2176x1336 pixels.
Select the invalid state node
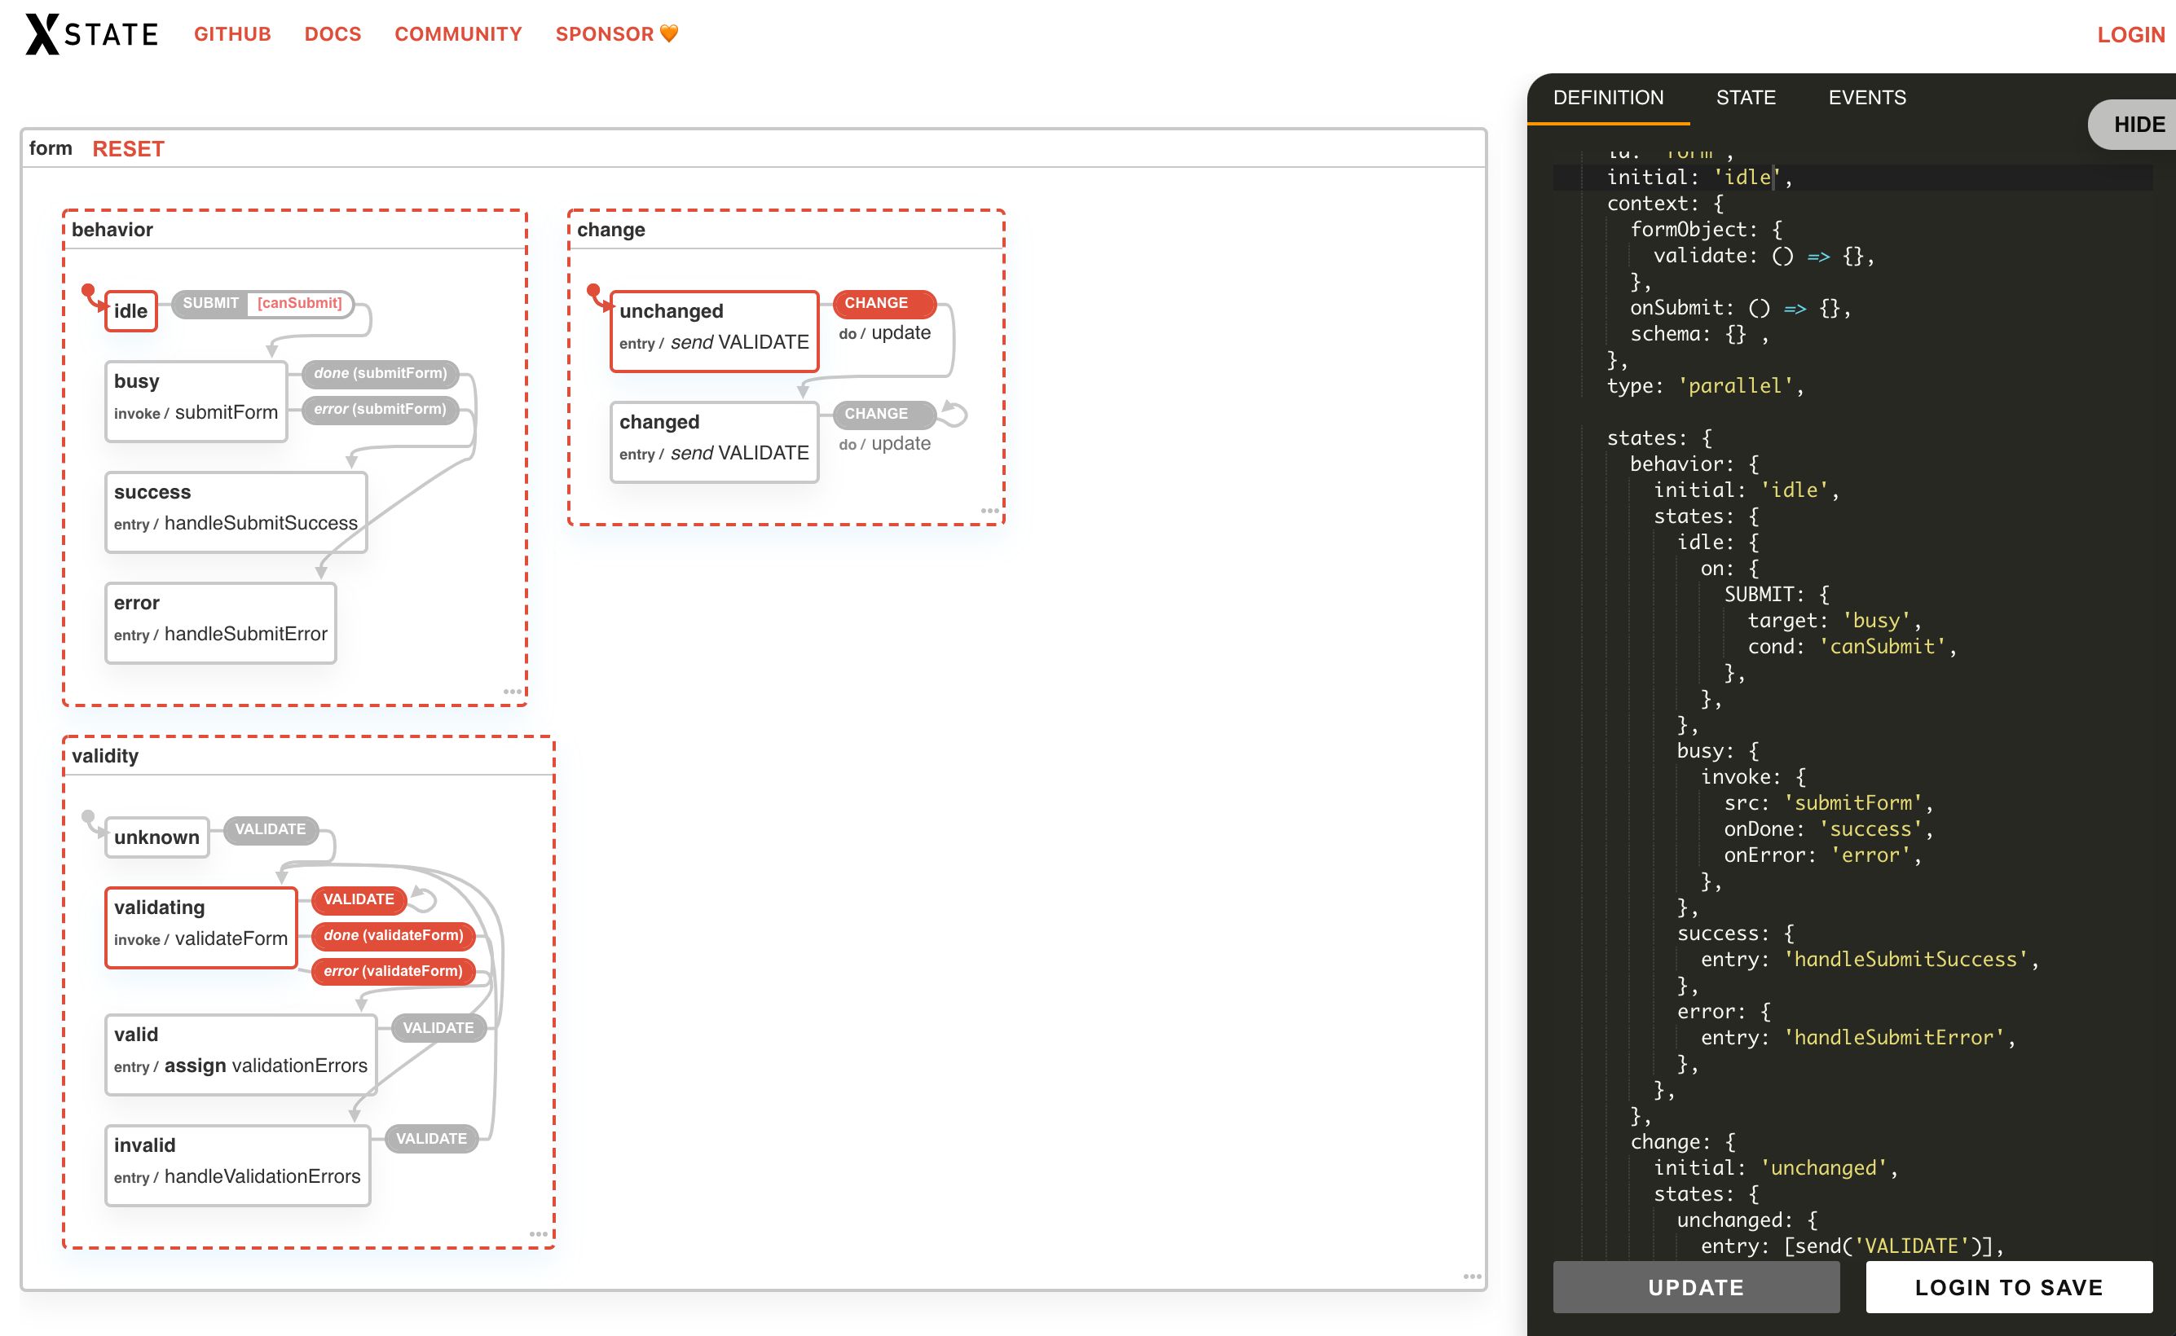237,1165
